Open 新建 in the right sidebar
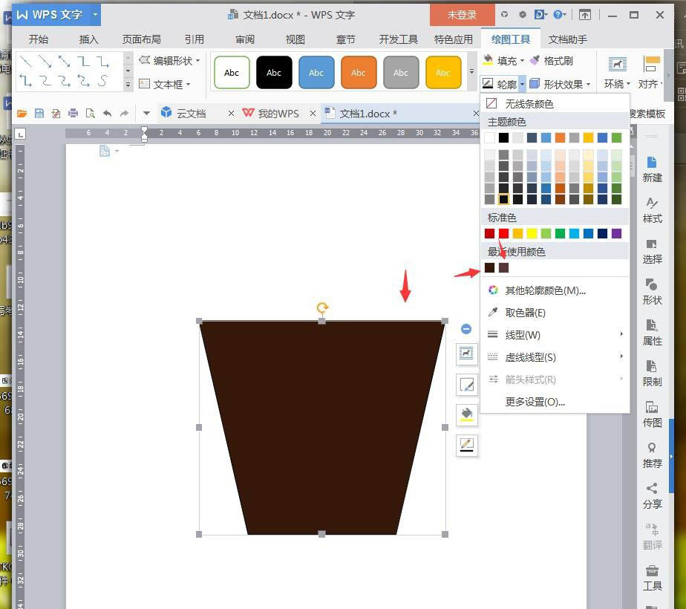Screen dimensions: 686x609 pos(652,169)
